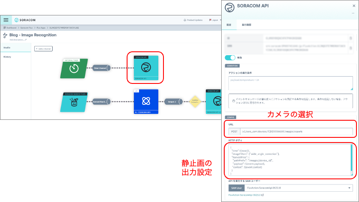Click the CONFIG section tag
This screenshot has height=202, width=359.
pyautogui.click(x=230, y=117)
